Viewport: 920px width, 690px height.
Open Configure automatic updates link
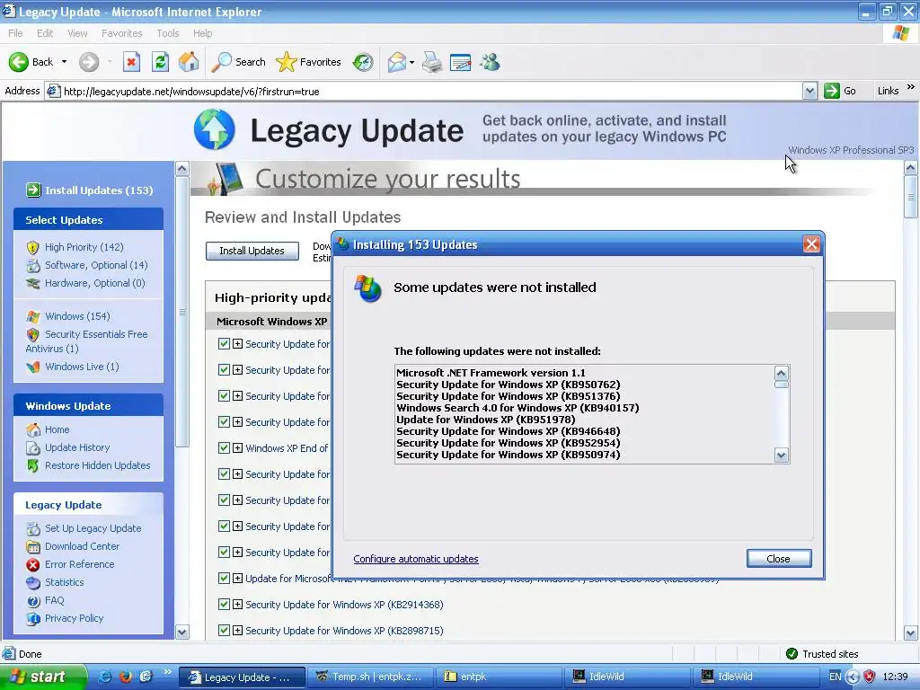click(416, 559)
